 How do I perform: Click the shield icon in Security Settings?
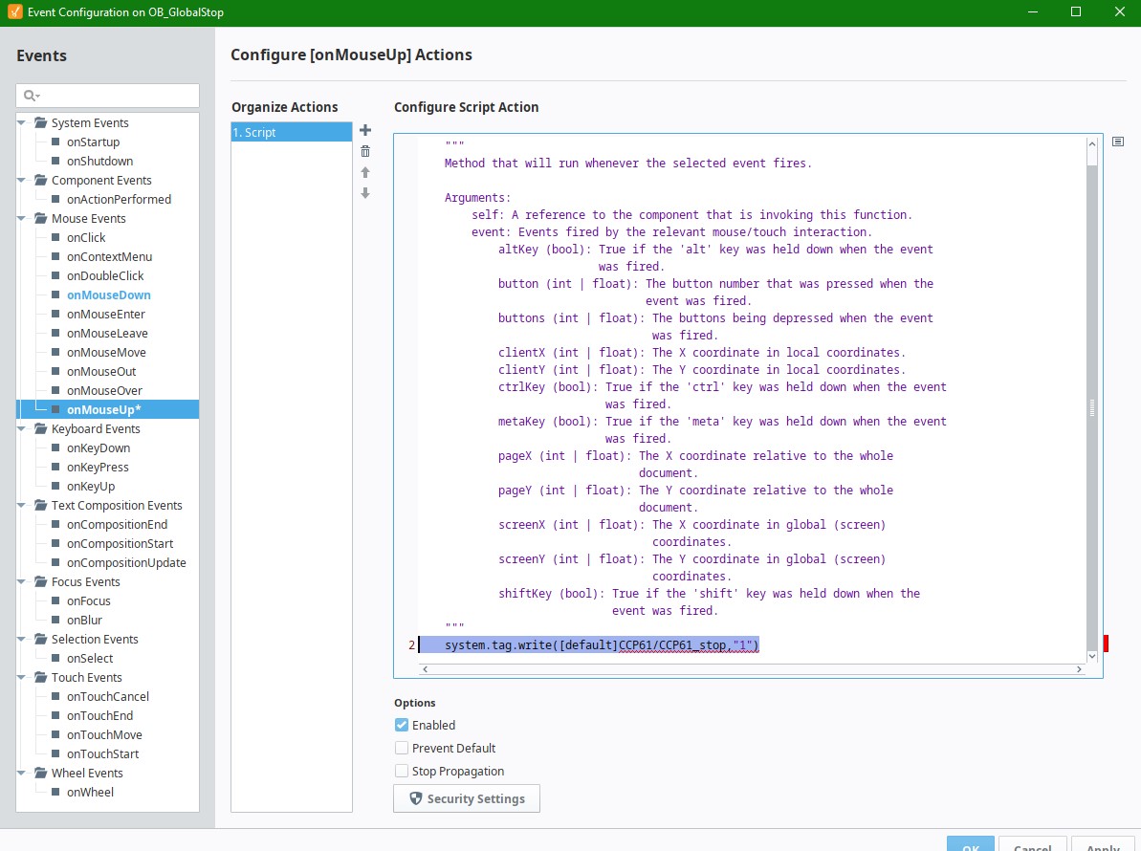[415, 798]
